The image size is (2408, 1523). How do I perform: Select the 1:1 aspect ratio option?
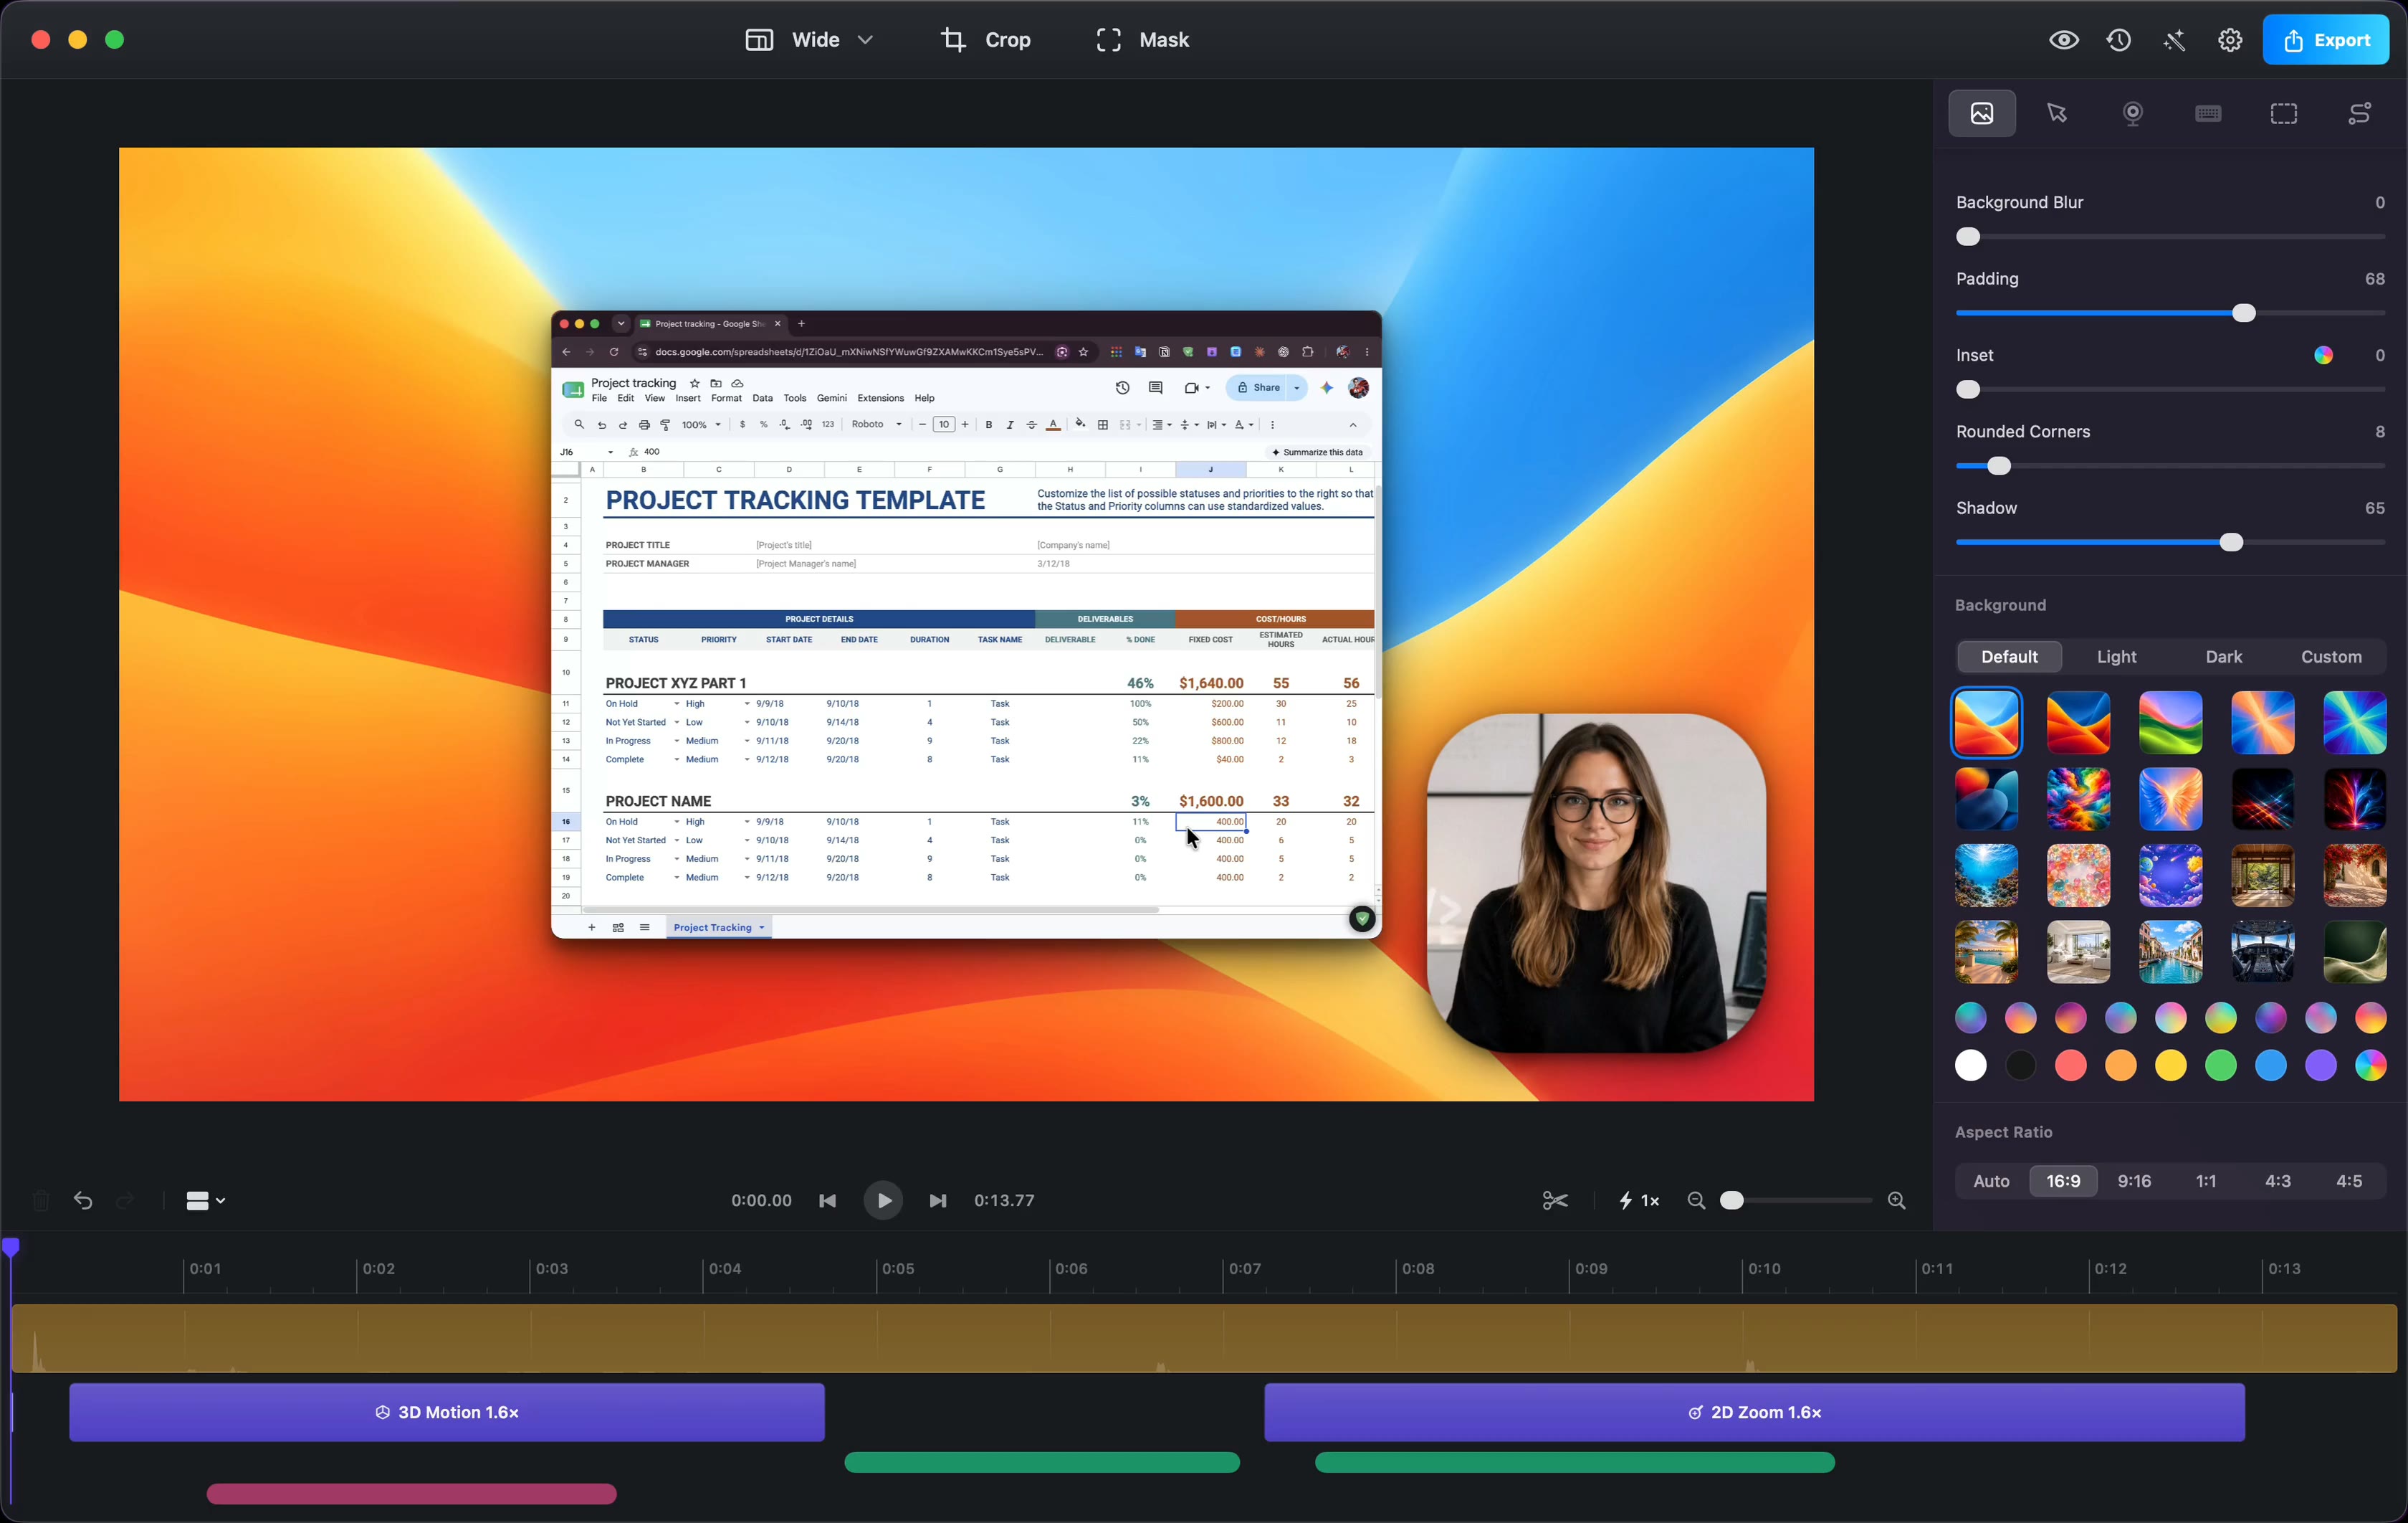click(2206, 1181)
